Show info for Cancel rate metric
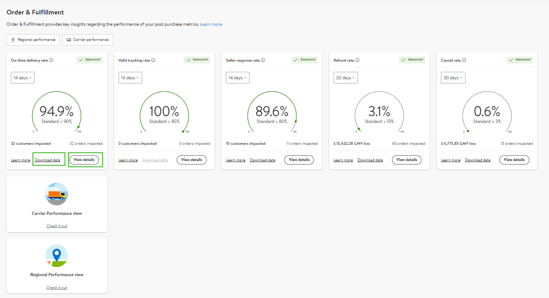Screen dimensions: 549x298 464,60
